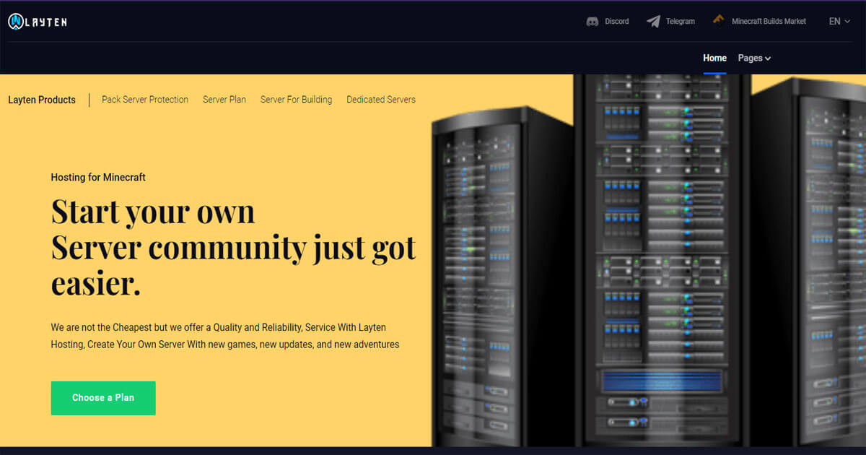
Task: Click the Start your own headline
Action: 153,212
